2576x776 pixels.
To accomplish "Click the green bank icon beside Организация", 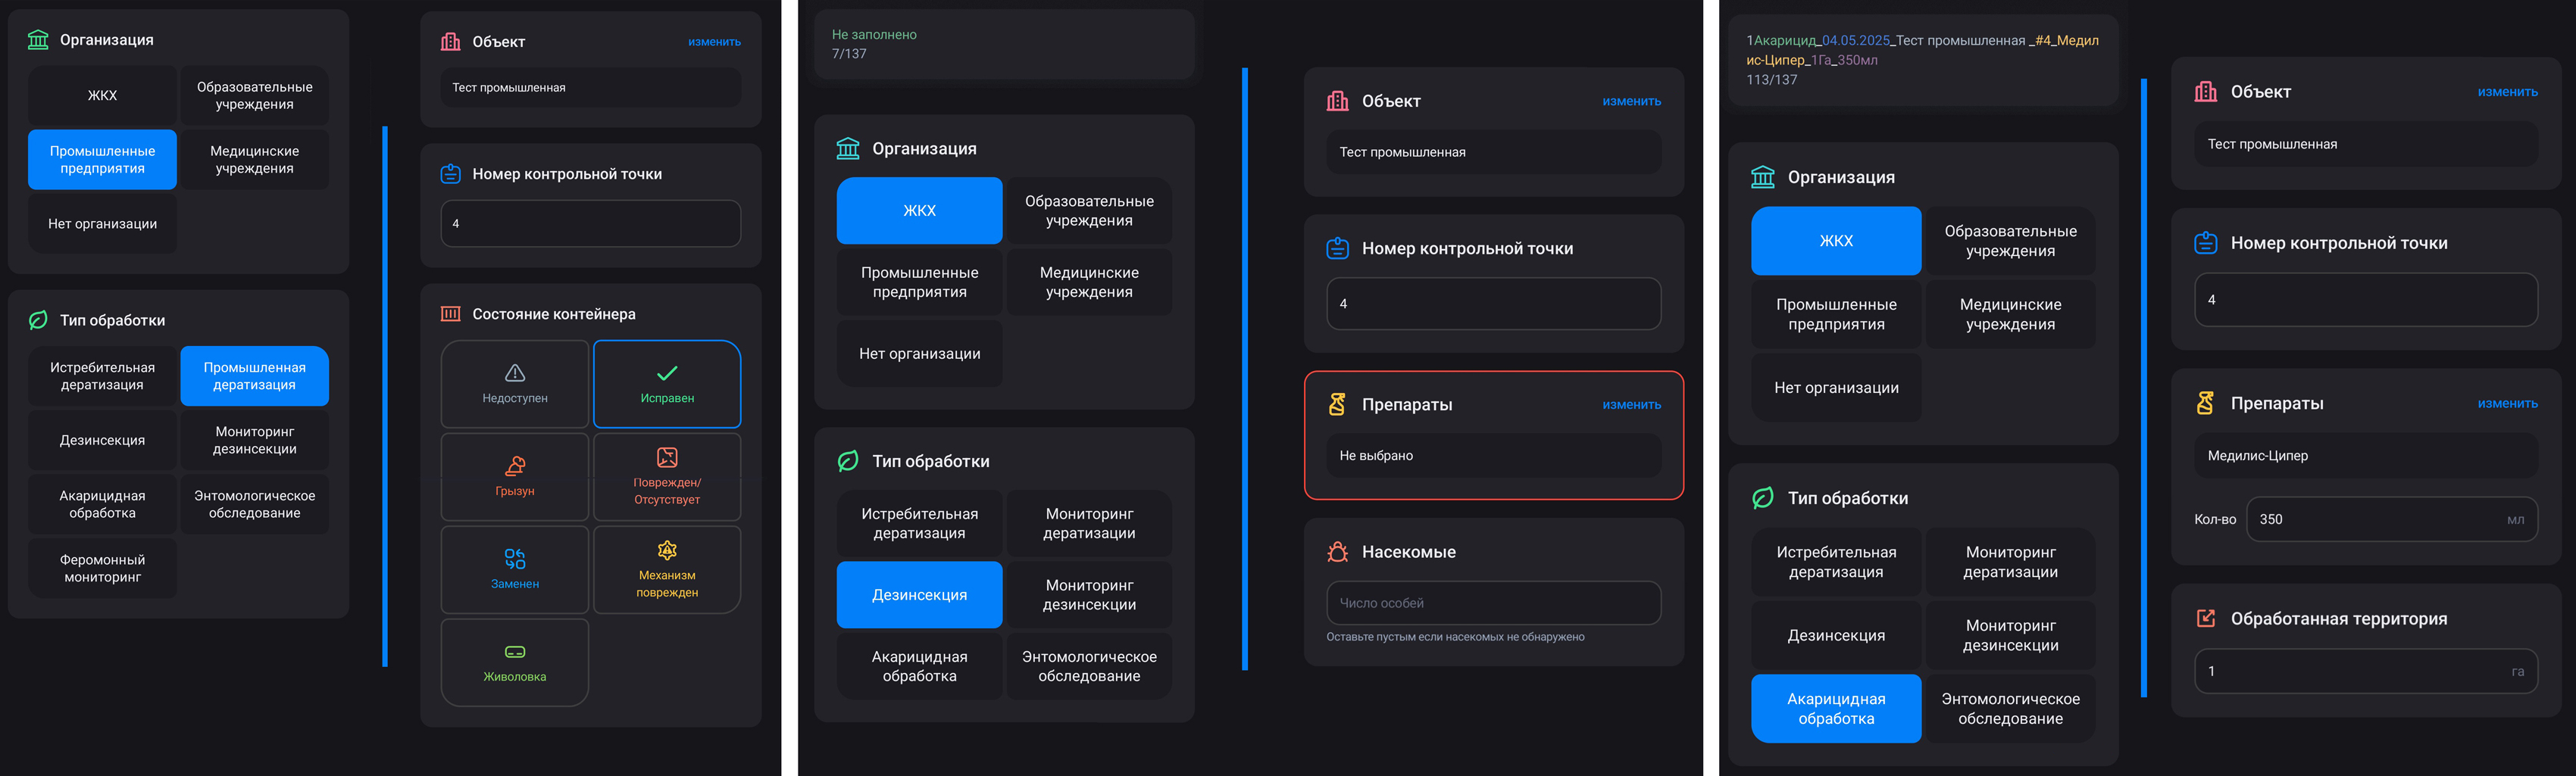I will pos(36,40).
